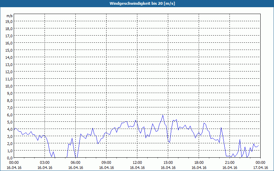Click the 12,0 y-axis label
The height and width of the screenshot is (171, 274).
10,72
